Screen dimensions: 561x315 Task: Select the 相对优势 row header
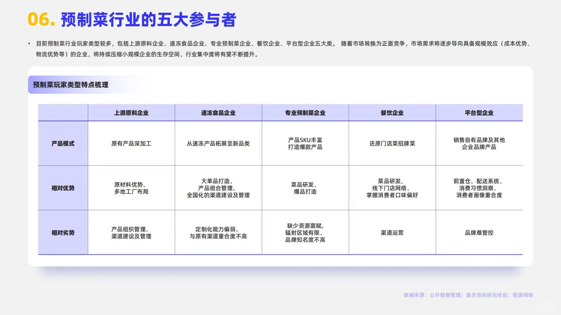coord(63,188)
